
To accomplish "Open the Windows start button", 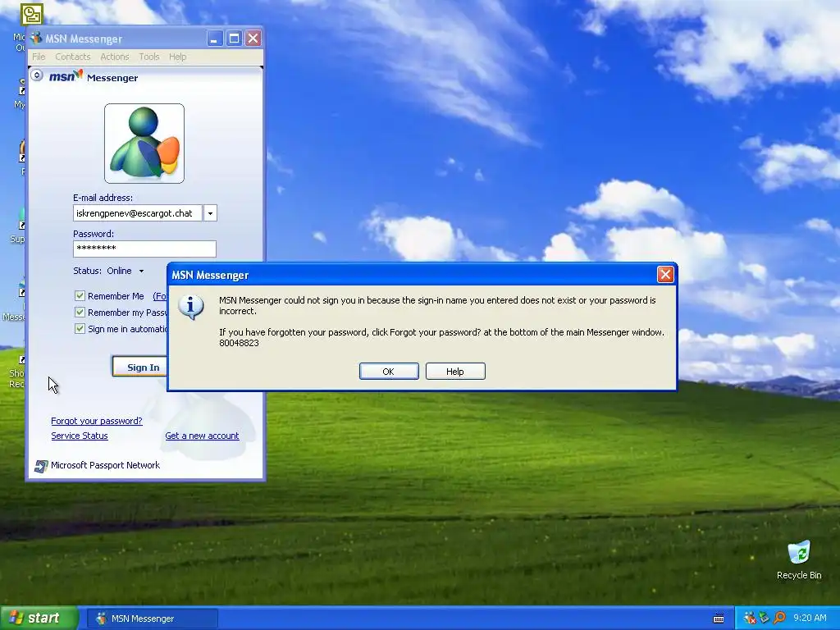I will tap(39, 619).
